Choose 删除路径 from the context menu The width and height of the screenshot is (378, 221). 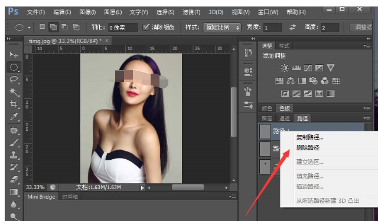[x=308, y=148]
